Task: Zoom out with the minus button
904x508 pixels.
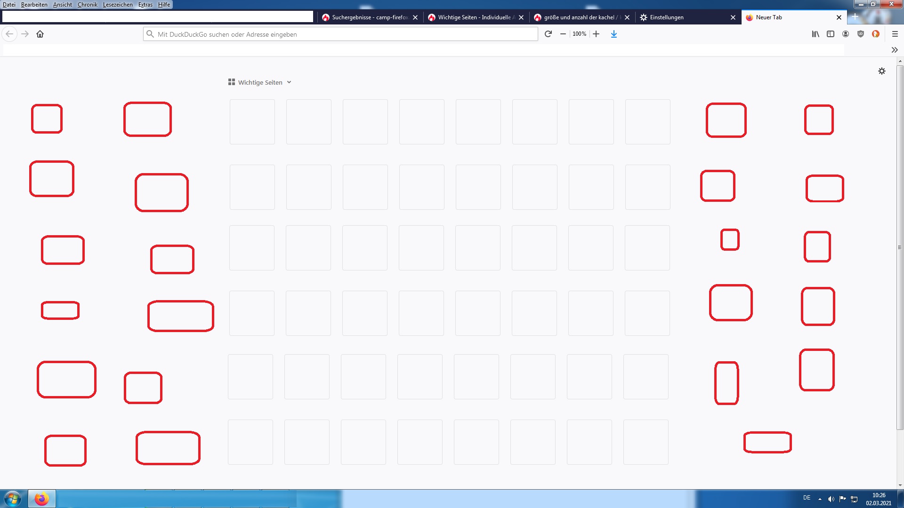Action: click(563, 34)
